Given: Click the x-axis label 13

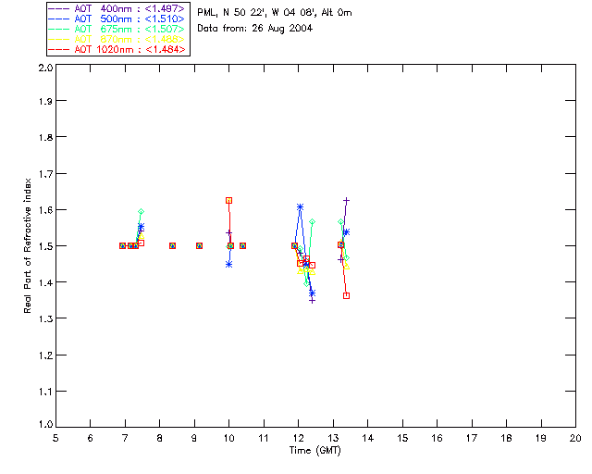Looking at the screenshot, I should point(333,439).
